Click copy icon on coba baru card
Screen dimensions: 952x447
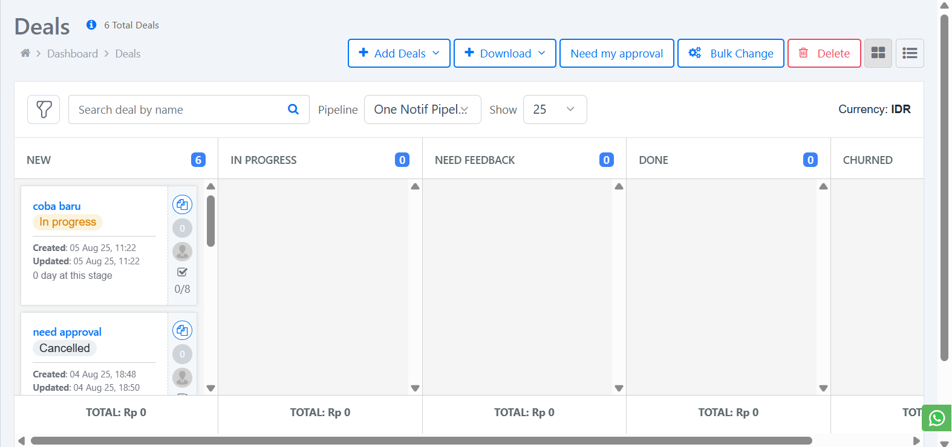[x=182, y=204]
